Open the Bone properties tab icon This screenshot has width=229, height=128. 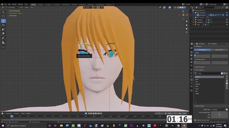tap(191, 83)
